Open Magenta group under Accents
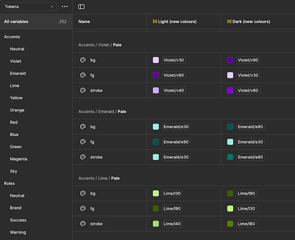 coord(18,159)
